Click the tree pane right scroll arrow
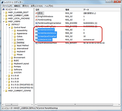This screenshot has width=122, height=111. coord(32,105)
